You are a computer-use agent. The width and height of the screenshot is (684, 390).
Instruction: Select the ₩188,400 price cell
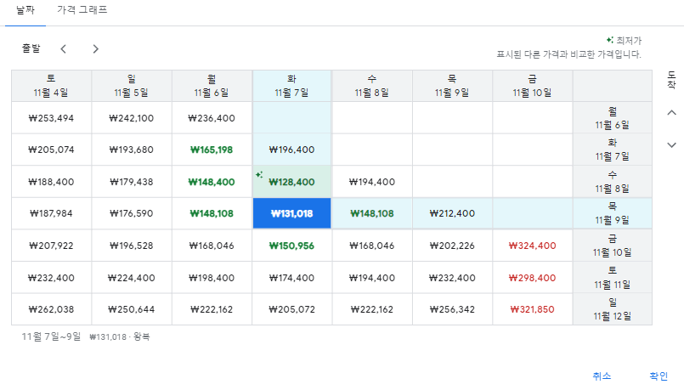point(51,182)
